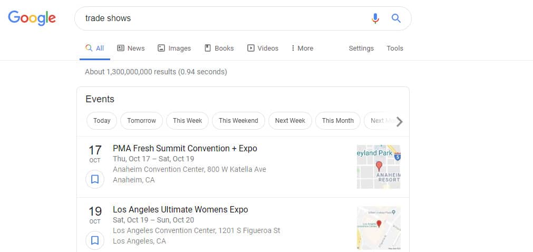This screenshot has width=533, height=252.
Task: Switch to the News tab
Action: 131,48
